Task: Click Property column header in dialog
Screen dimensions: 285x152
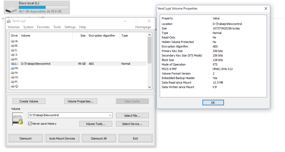Action: (x=186, y=18)
